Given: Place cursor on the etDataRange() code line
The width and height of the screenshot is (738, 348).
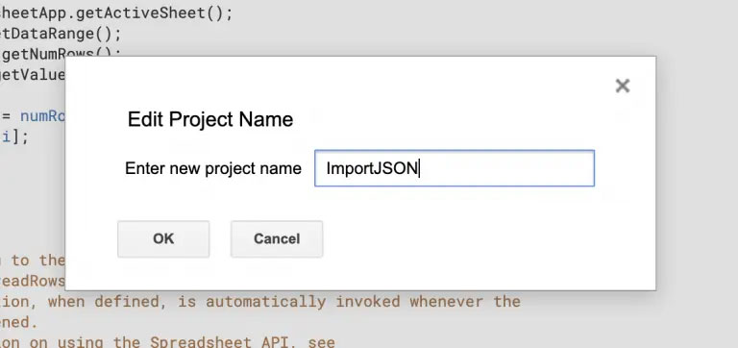Looking at the screenshot, I should click(x=61, y=34).
